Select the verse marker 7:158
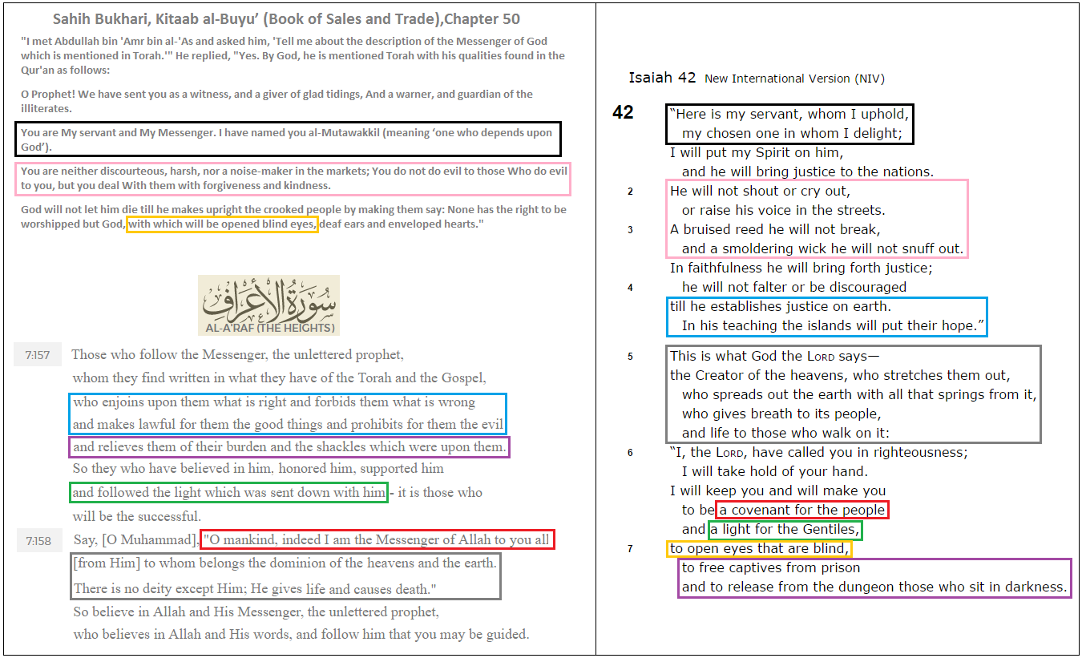This screenshot has width=1082, height=658. pos(37,540)
